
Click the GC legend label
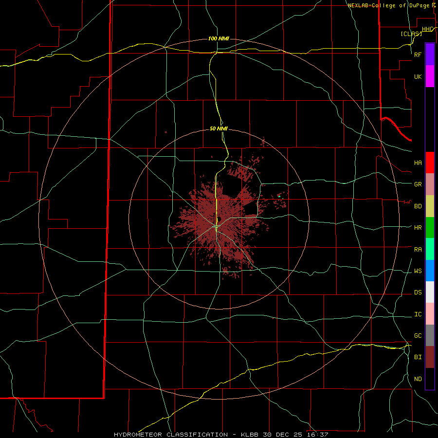tap(418, 336)
